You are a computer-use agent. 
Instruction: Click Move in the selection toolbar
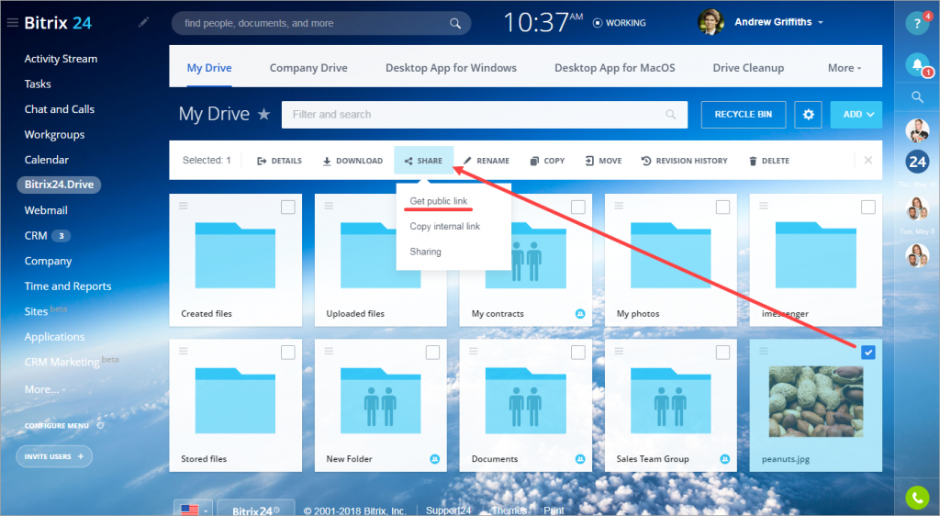pyautogui.click(x=603, y=161)
